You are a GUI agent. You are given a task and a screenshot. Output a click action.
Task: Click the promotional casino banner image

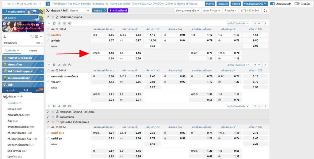pos(23,26)
